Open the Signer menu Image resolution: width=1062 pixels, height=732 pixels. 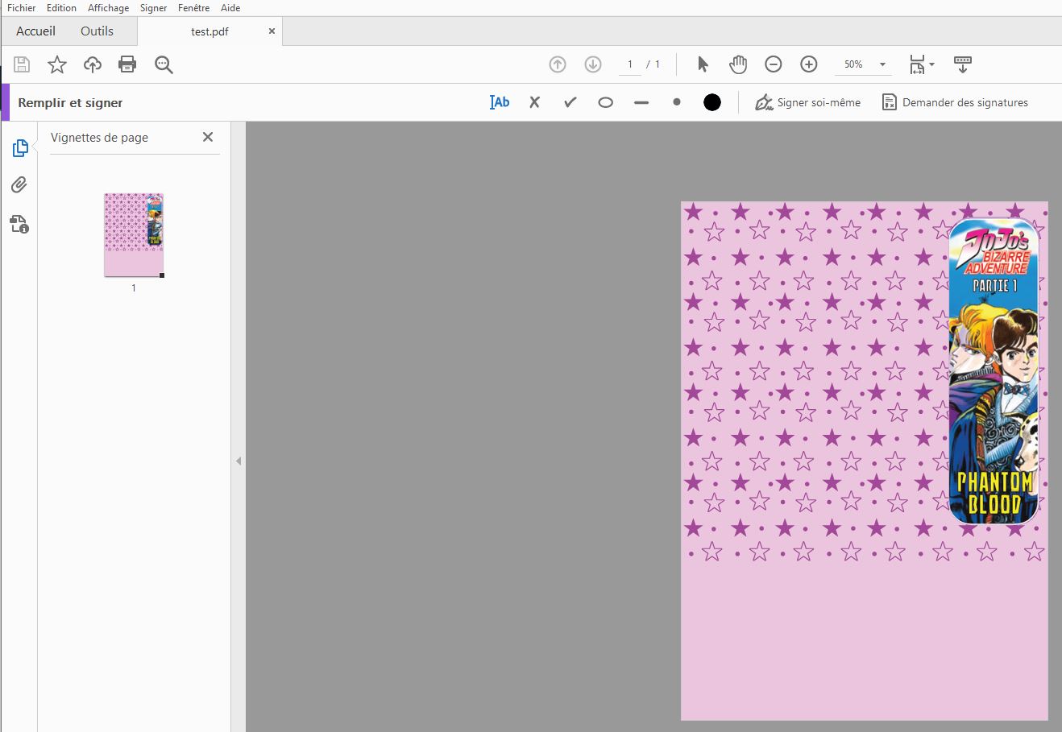153,7
